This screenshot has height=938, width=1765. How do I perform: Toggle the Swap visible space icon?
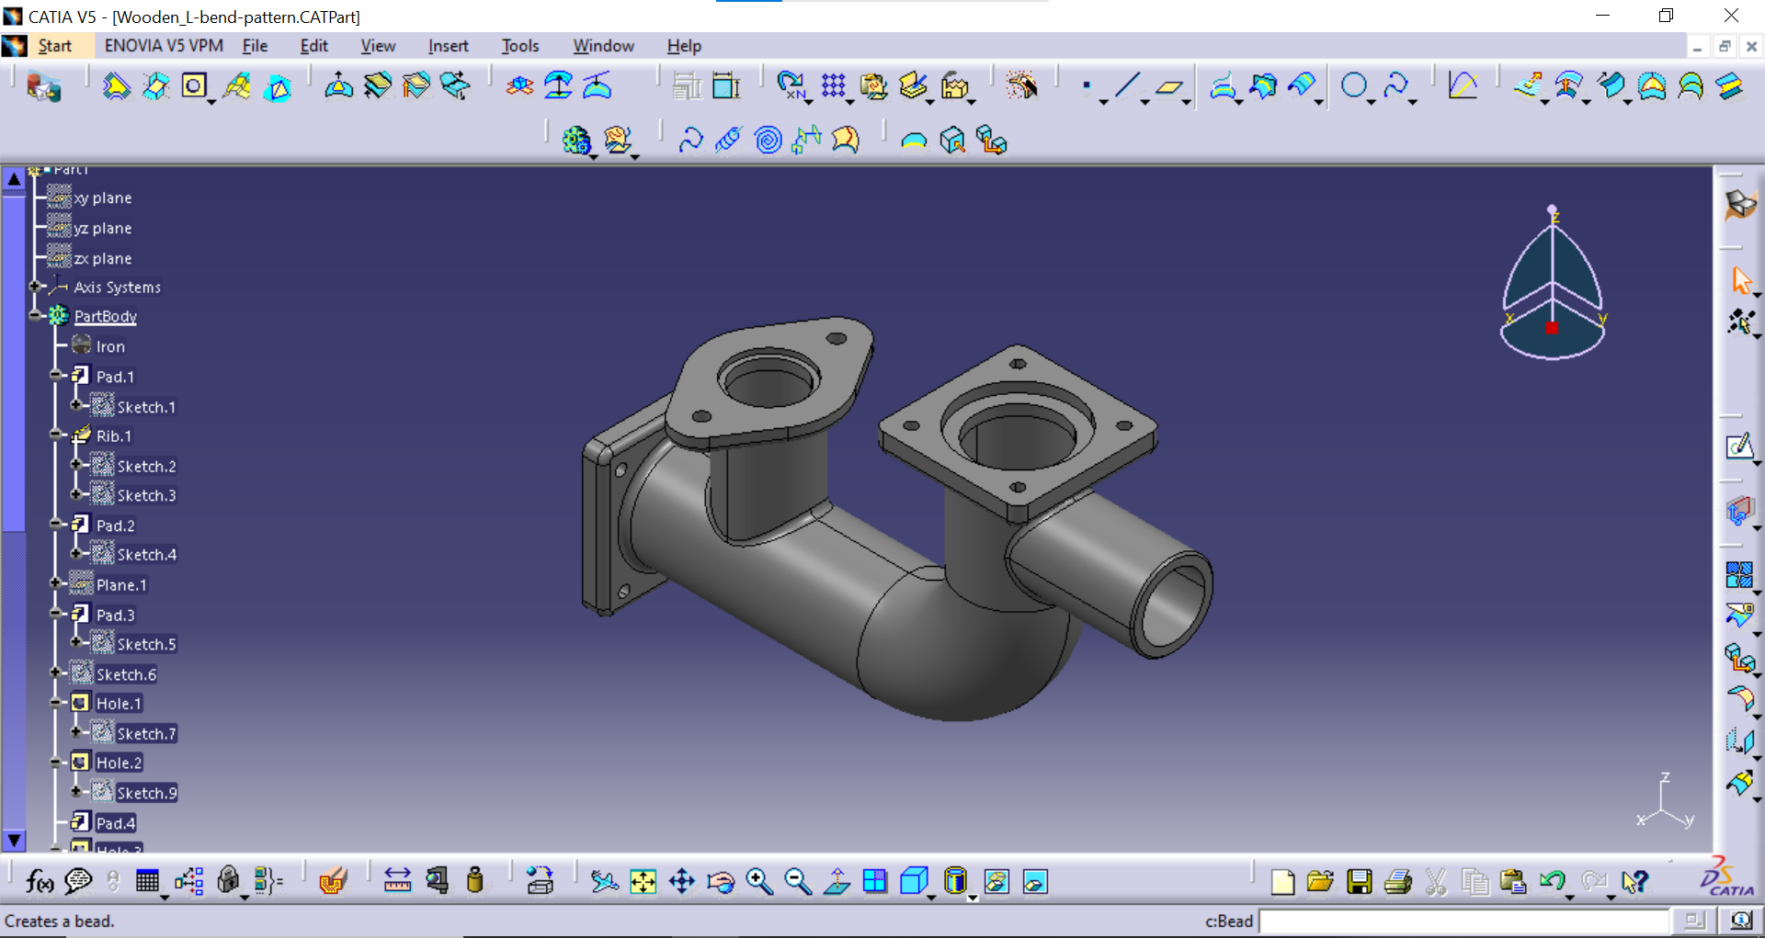point(1035,882)
